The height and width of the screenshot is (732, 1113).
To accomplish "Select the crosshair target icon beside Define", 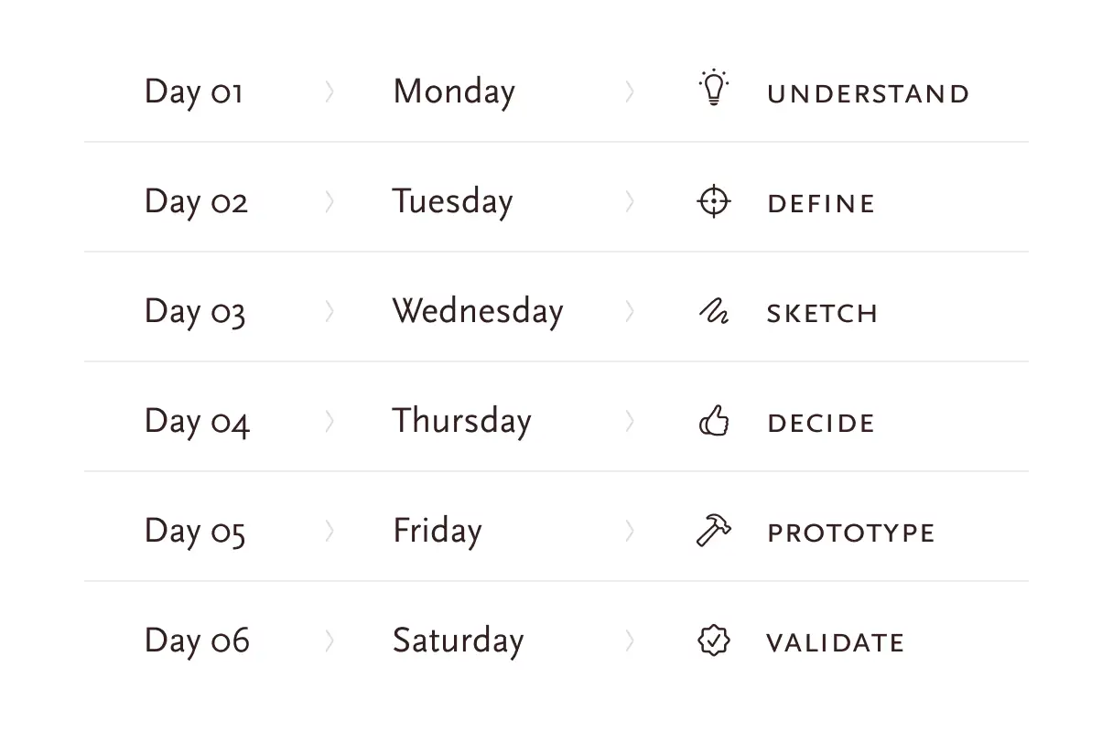I will (x=714, y=201).
